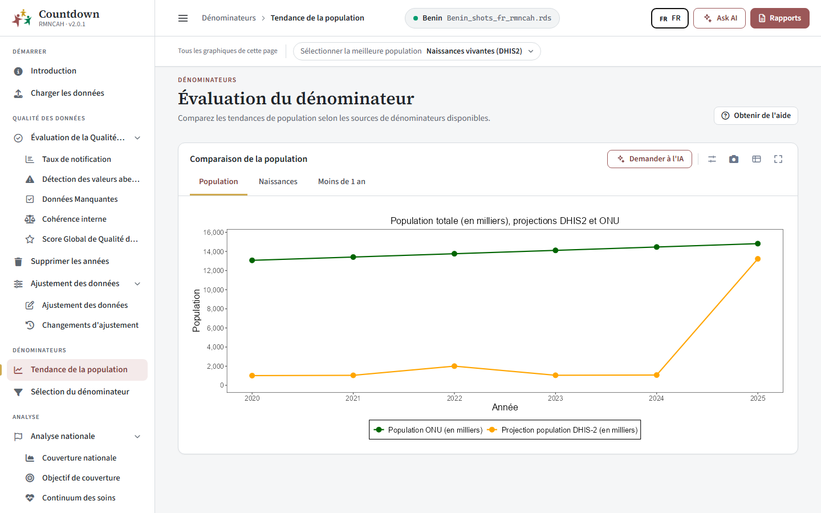The image size is (821, 513).
Task: Switch language with the FR toggle
Action: coord(670,18)
